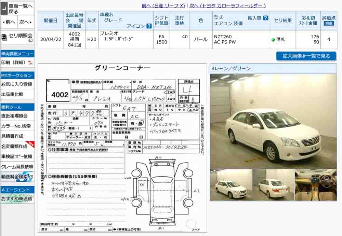Click MYオークション section header
This screenshot has height=236, width=342.
point(17,75)
